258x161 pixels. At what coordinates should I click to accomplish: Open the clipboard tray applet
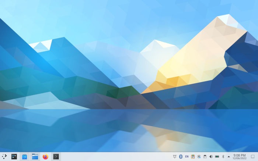tap(205, 157)
